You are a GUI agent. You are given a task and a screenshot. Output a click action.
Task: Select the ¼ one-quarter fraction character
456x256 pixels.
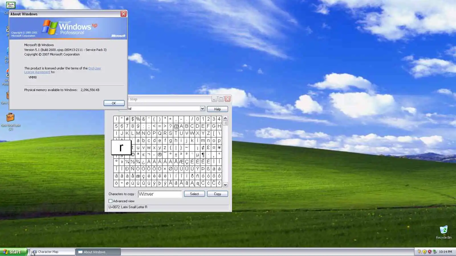pos(127,162)
